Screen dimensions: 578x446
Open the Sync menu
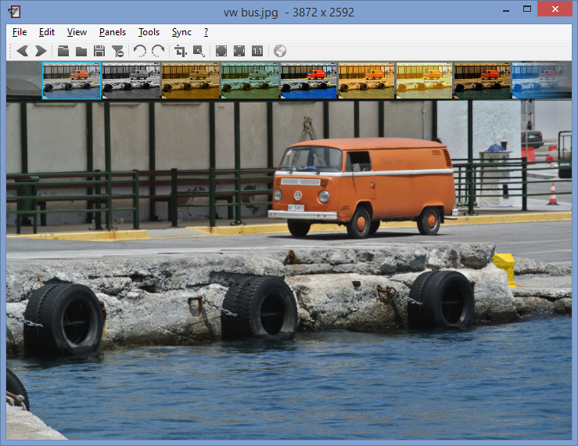[181, 32]
